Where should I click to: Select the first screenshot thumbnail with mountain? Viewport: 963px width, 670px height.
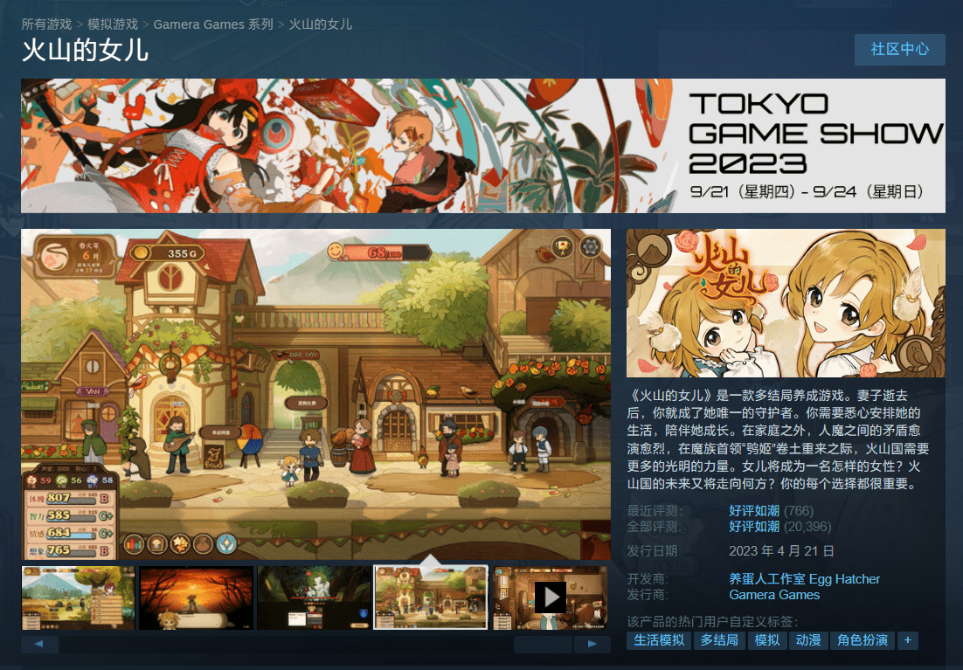(x=78, y=597)
